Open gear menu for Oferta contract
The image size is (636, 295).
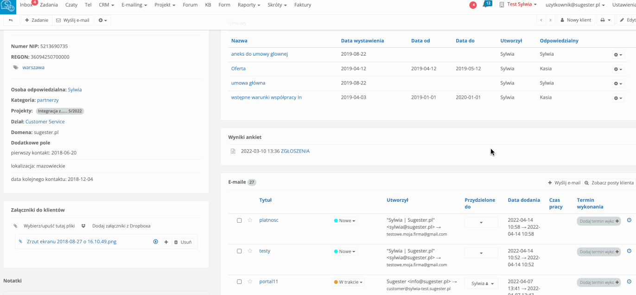pyautogui.click(x=618, y=69)
